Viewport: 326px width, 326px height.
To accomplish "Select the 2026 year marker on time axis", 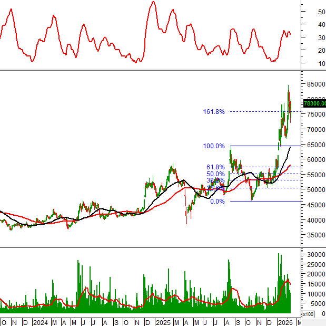I will coord(284,322).
